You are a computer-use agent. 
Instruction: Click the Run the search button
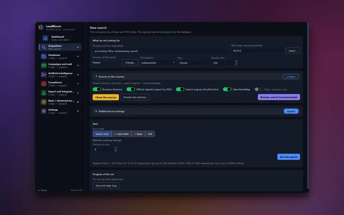pos(289,157)
